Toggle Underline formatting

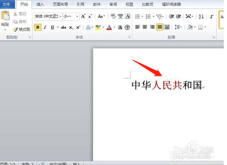(x=53, y=27)
